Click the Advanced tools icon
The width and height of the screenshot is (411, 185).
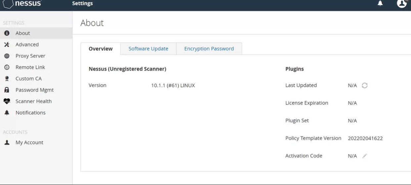[x=7, y=44]
